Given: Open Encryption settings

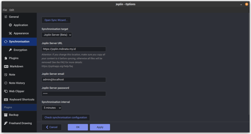Looking at the screenshot, I should click(19, 50).
